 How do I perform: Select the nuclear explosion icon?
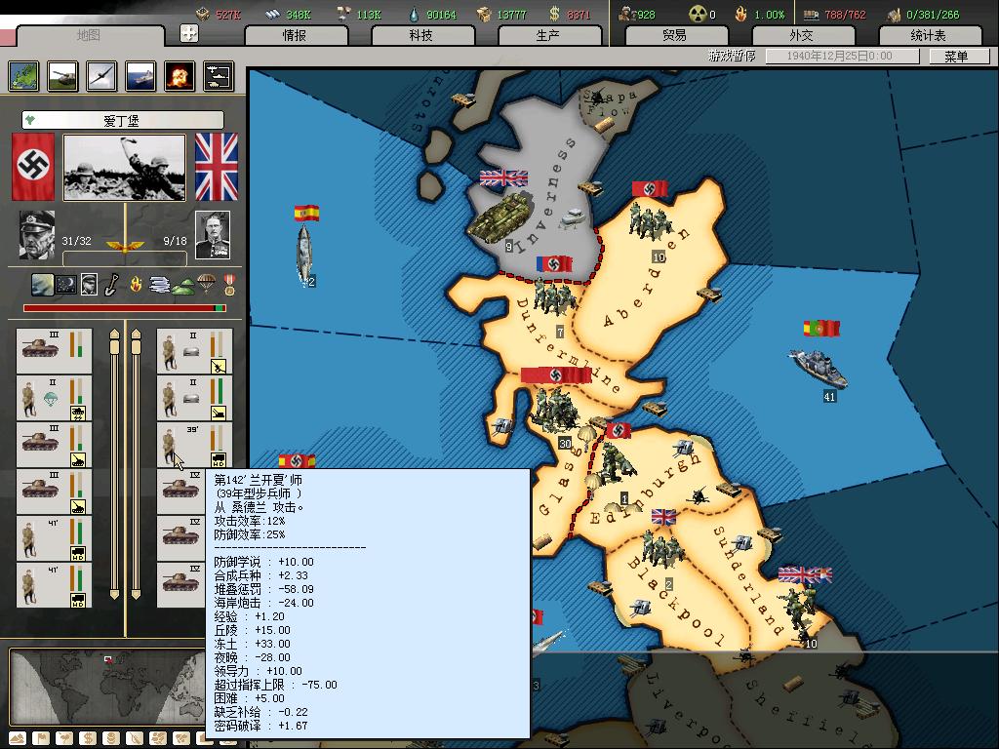click(x=180, y=76)
